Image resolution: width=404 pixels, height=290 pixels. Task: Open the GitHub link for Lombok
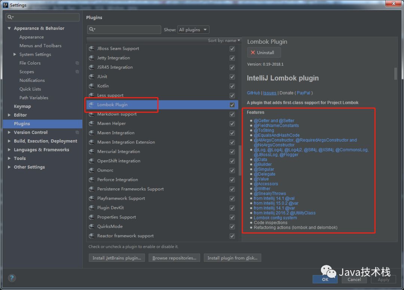coord(253,93)
